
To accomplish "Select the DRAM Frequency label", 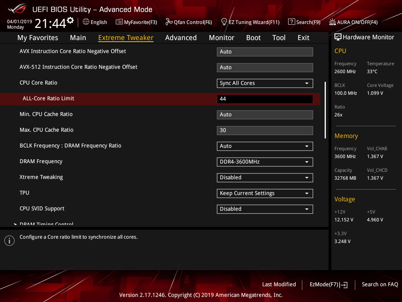I will pos(41,161).
